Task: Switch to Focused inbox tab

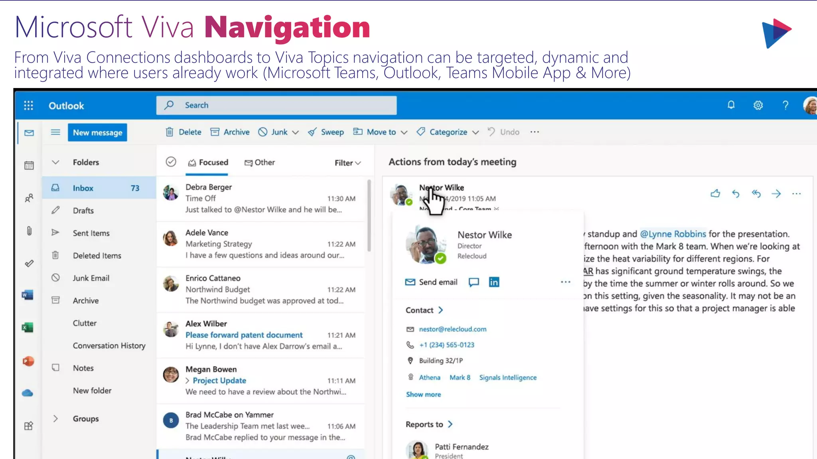Action: click(208, 162)
